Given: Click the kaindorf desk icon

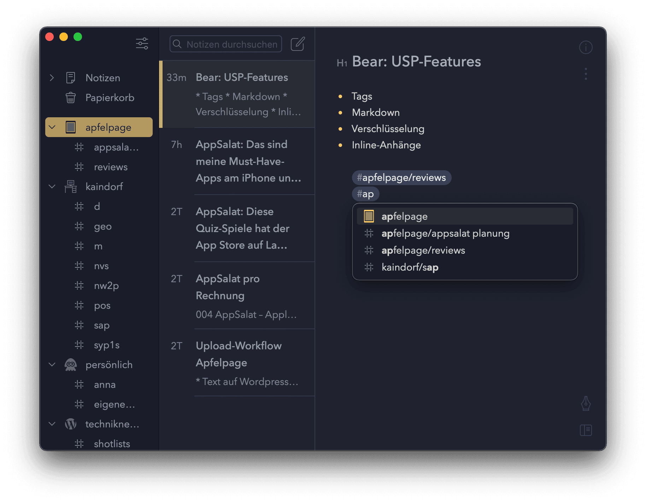Looking at the screenshot, I should pos(71,187).
